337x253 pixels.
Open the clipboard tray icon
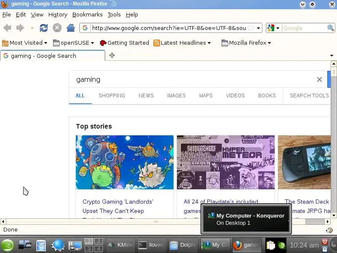pyautogui.click(x=270, y=245)
